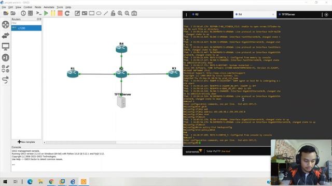Select the Draw ellipse tool
This screenshot has width=332, height=186.
99,13
